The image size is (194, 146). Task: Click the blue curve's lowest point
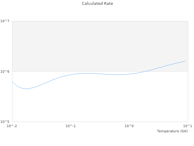27,89
